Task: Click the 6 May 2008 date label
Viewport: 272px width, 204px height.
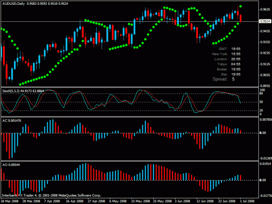Action: click(118, 201)
